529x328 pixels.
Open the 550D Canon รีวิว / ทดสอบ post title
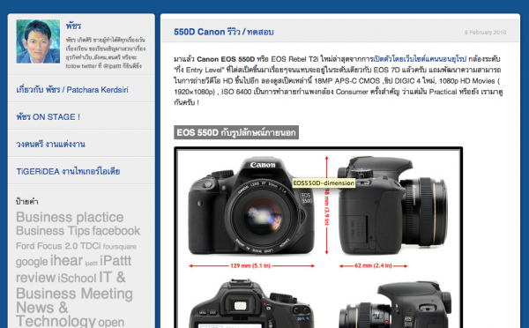(224, 32)
